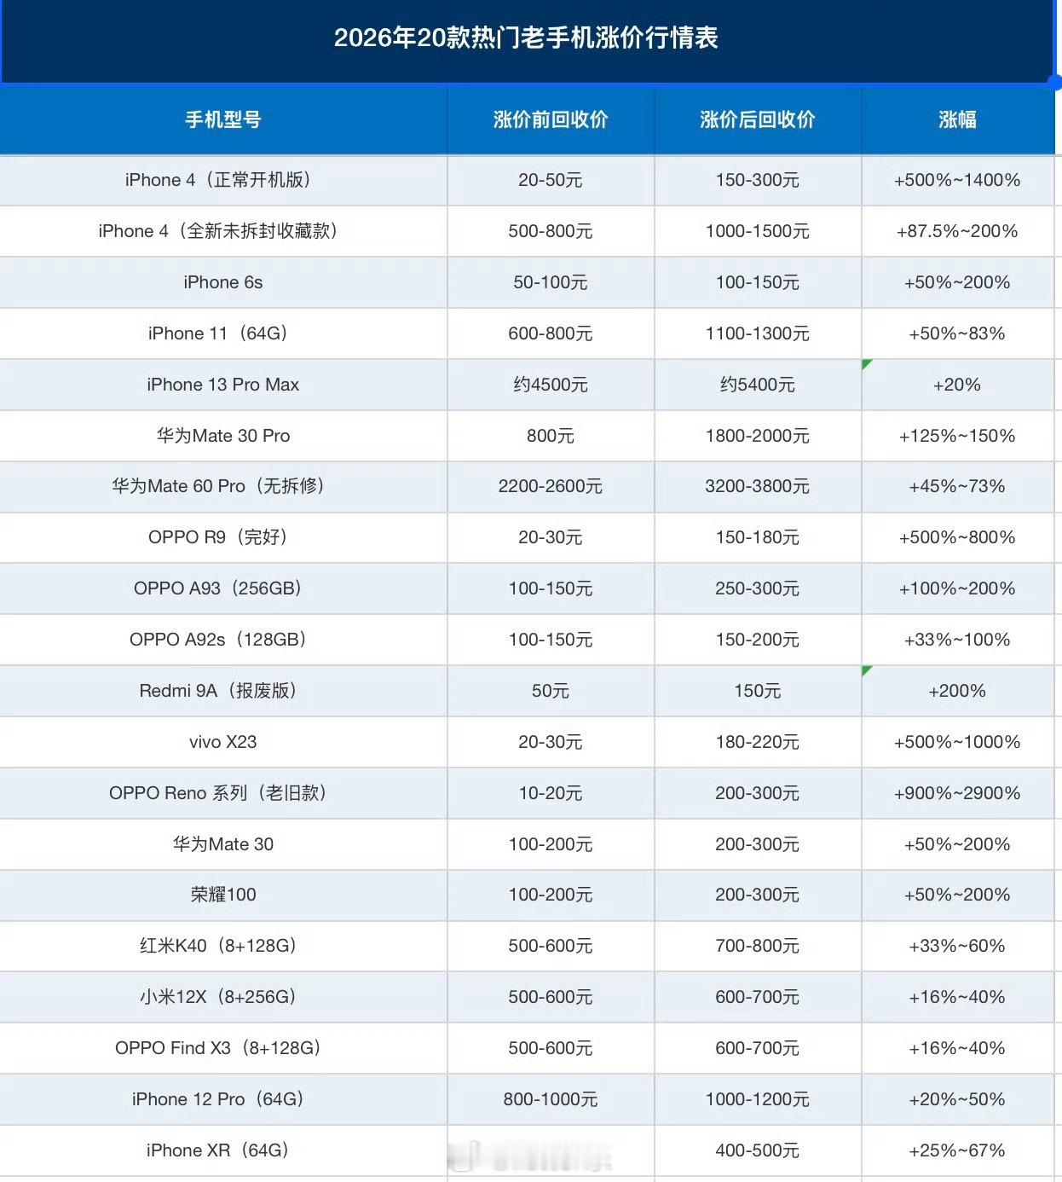Image resolution: width=1062 pixels, height=1182 pixels.
Task: Select the 涨价前回收价 column header
Action: (x=551, y=120)
